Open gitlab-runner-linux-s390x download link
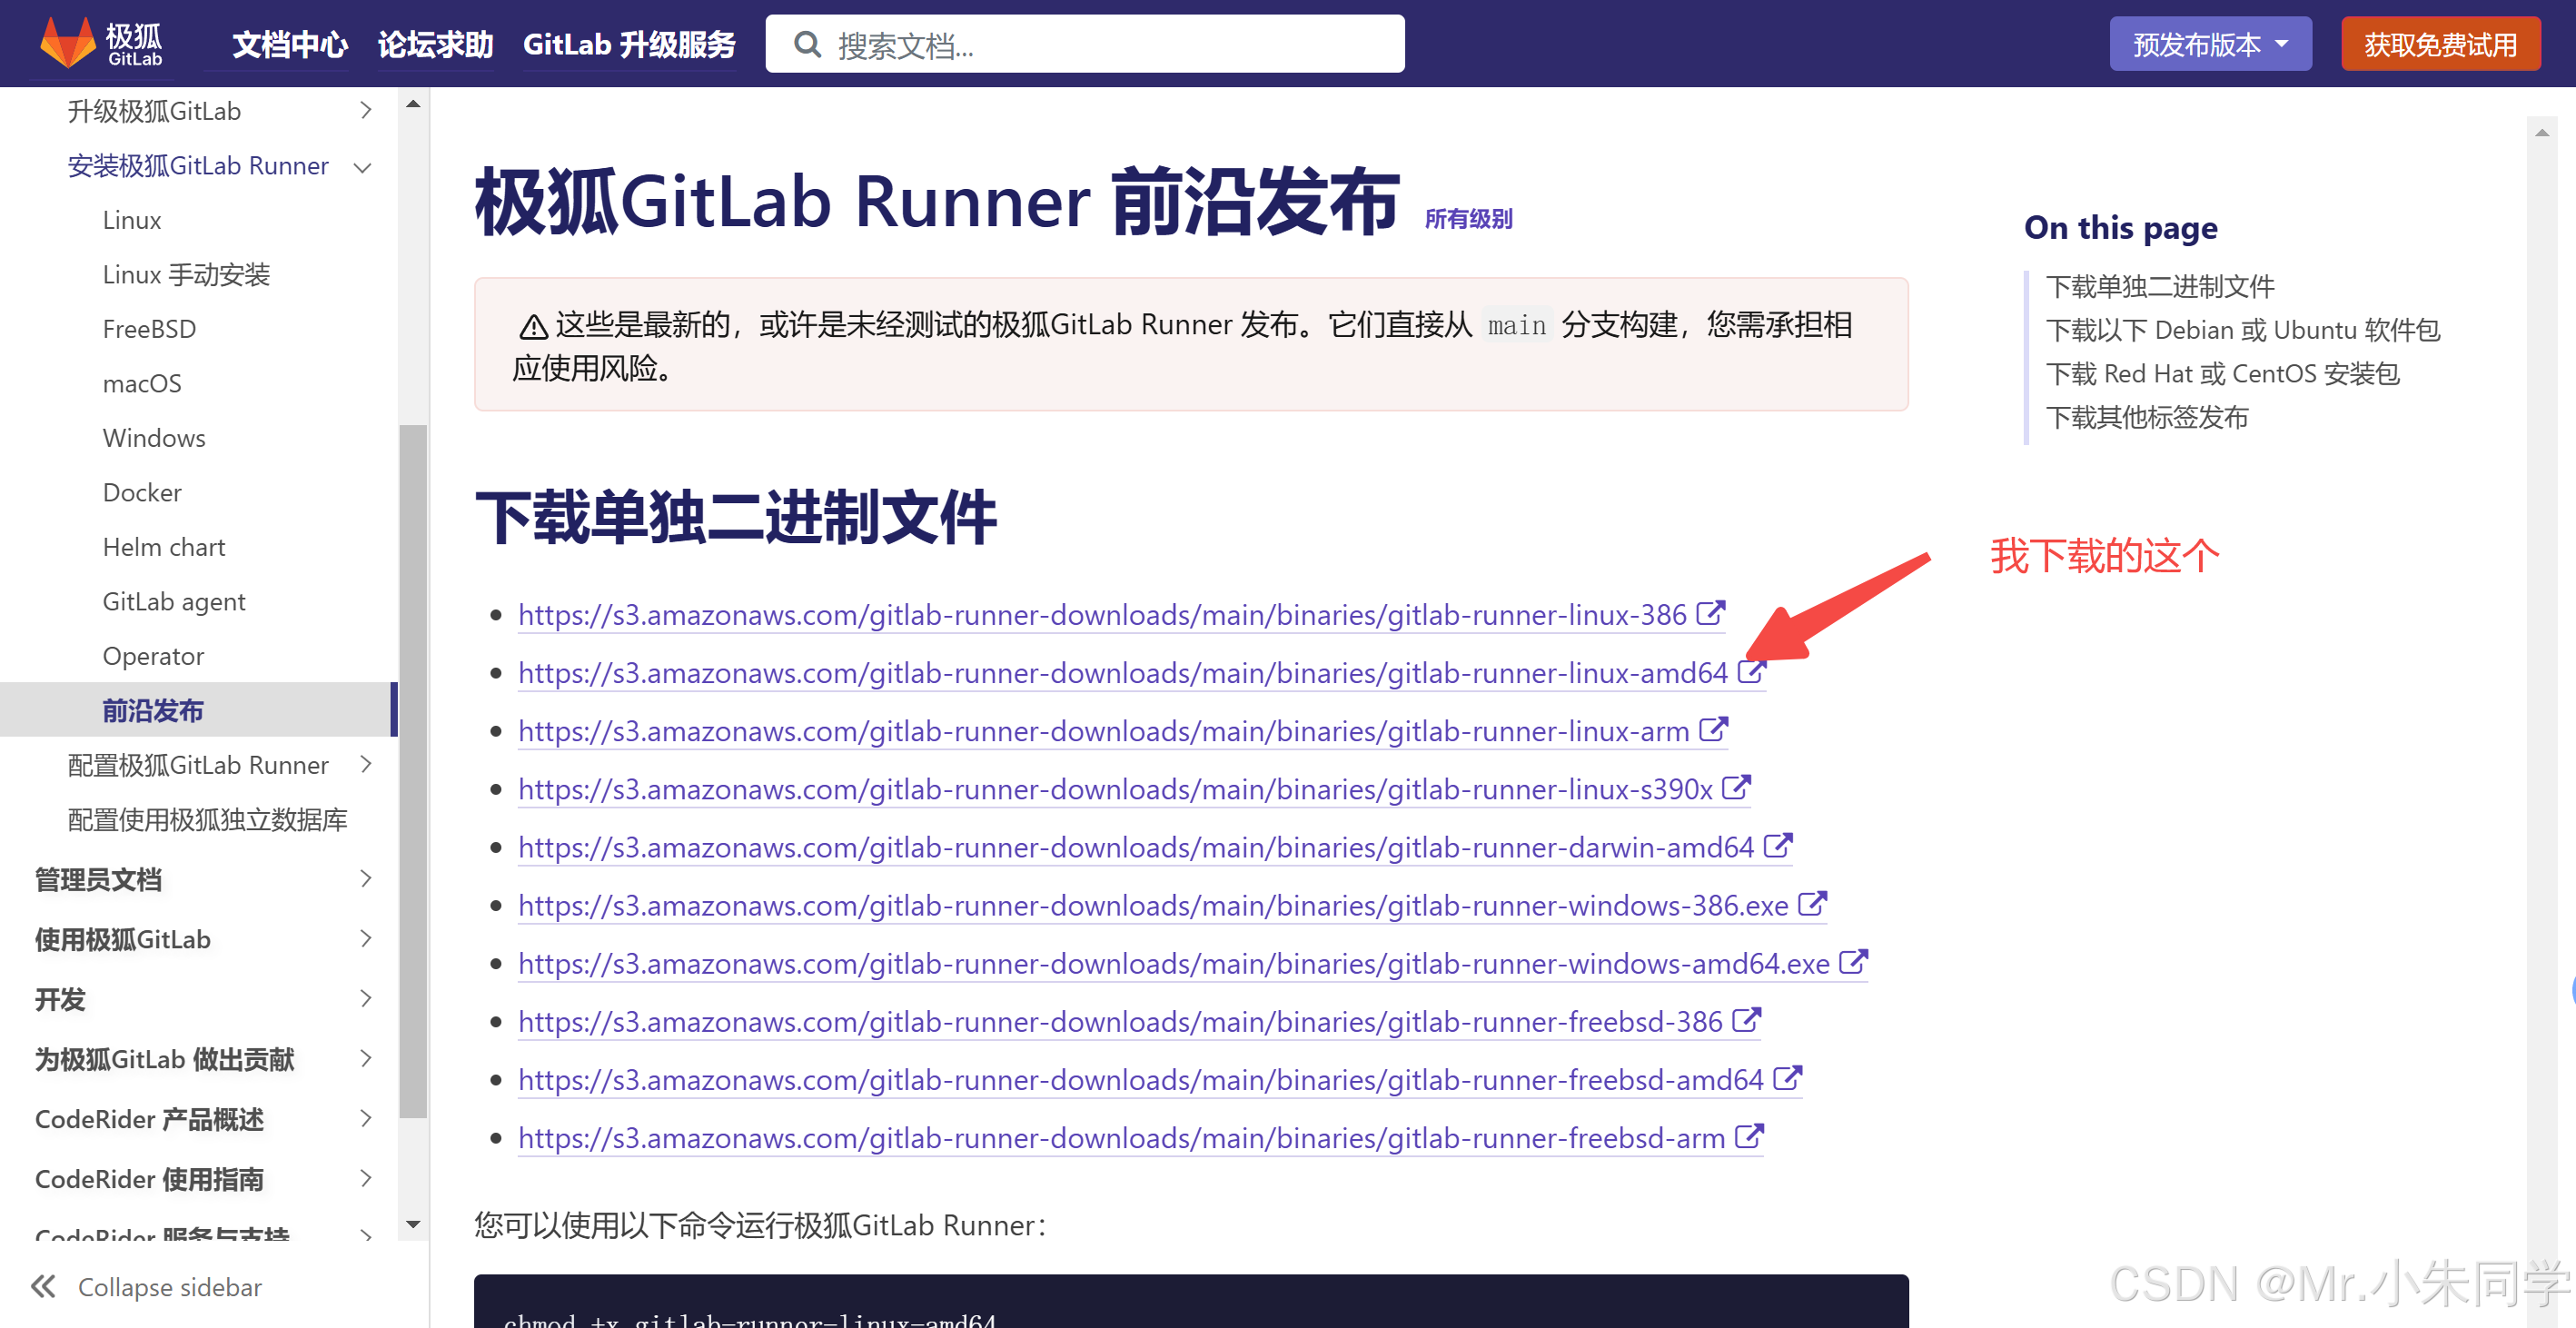 tap(1115, 789)
